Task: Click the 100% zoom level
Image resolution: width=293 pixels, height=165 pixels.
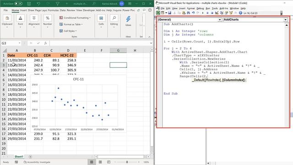Action: pos(146,162)
